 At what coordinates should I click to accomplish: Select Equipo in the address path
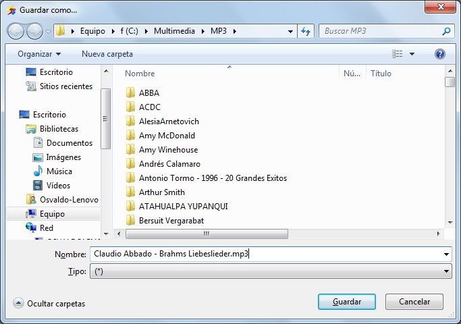92,31
